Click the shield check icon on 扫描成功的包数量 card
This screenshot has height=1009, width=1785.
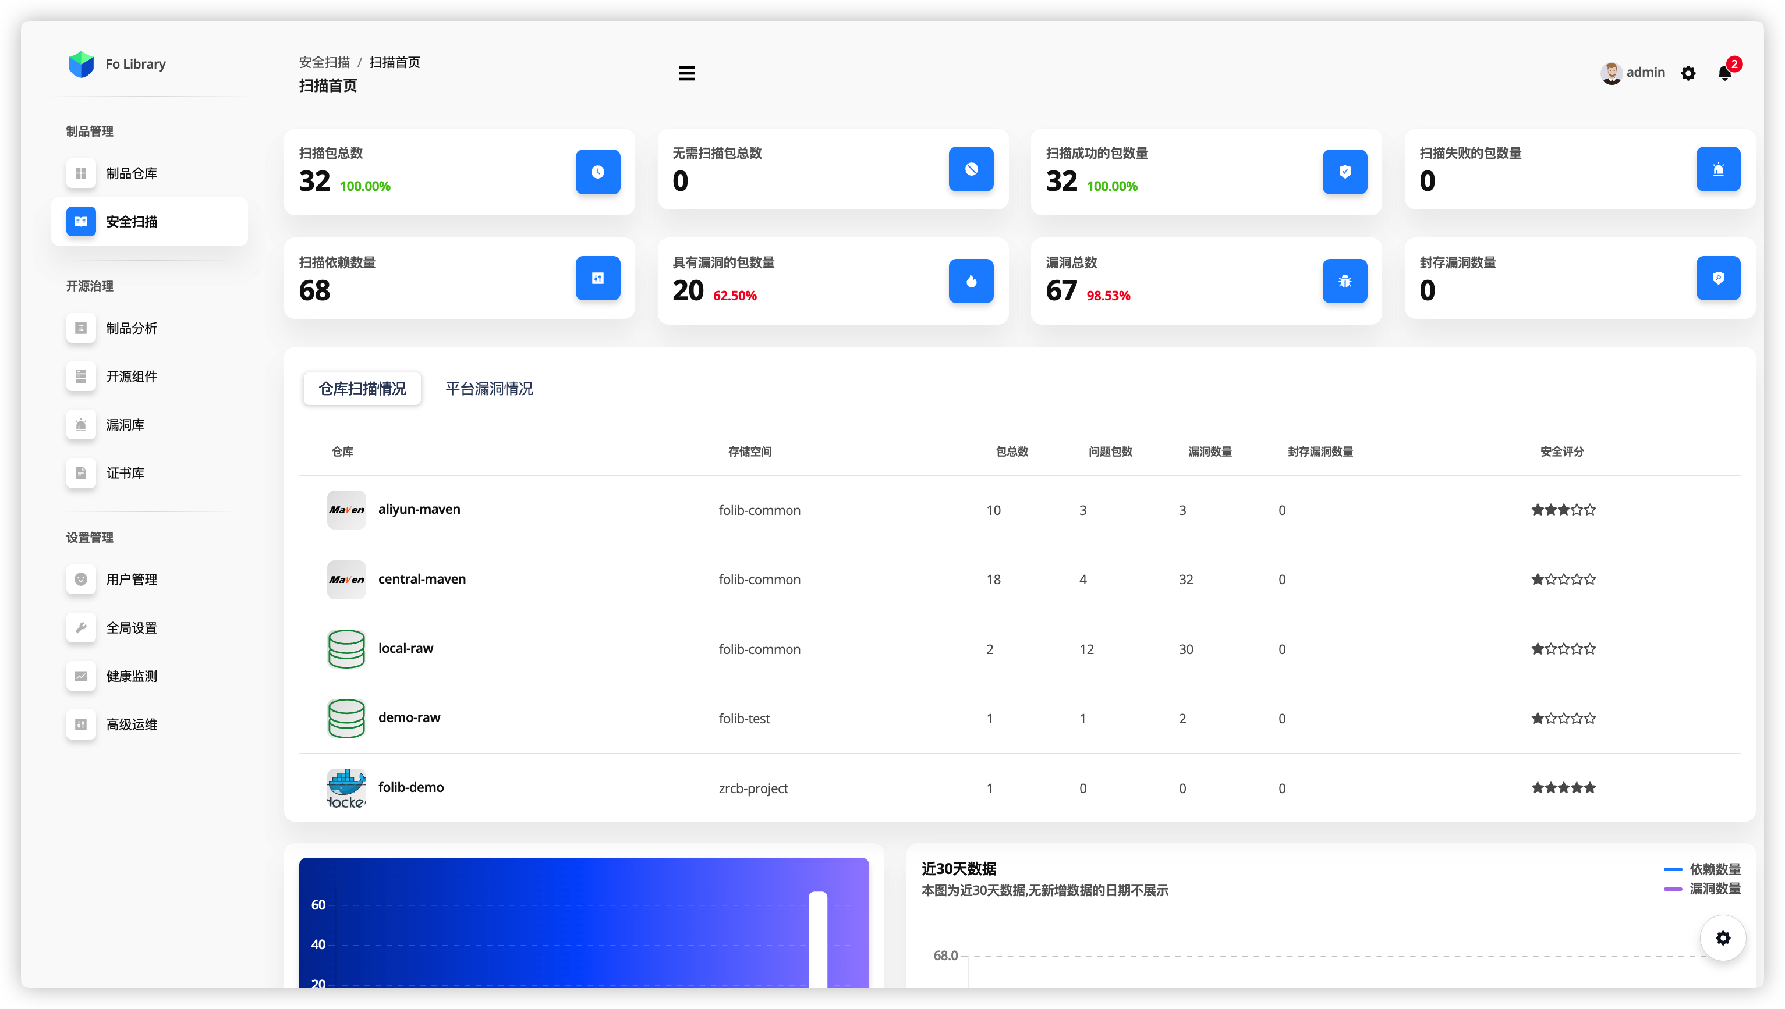pyautogui.click(x=1344, y=171)
